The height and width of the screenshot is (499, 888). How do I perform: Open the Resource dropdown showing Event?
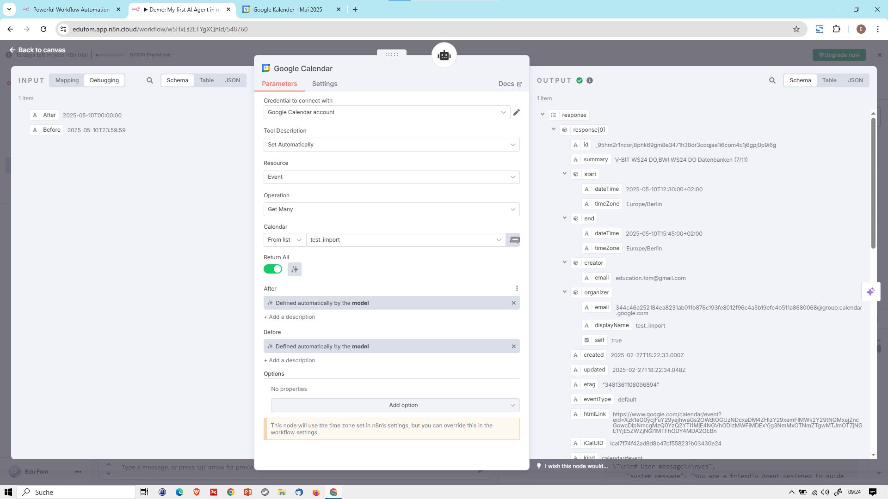(x=391, y=177)
